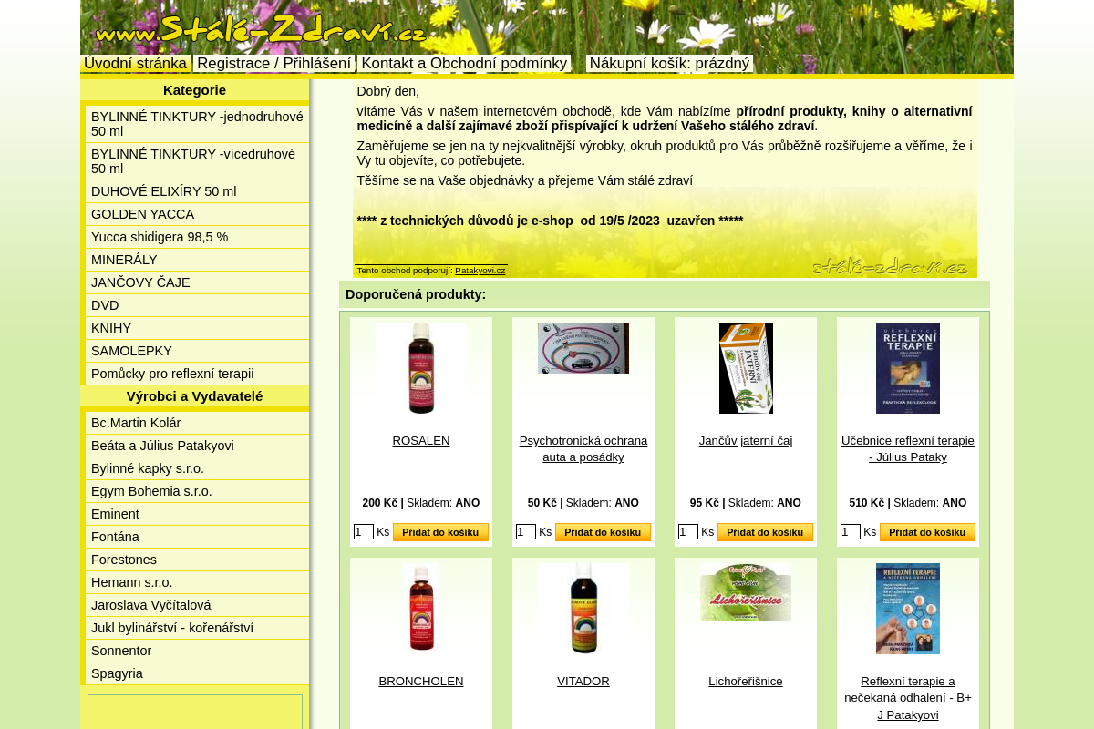Screen dimensions: 1094x729
Task: Open the SAMOLEPKY category
Action: (198, 351)
